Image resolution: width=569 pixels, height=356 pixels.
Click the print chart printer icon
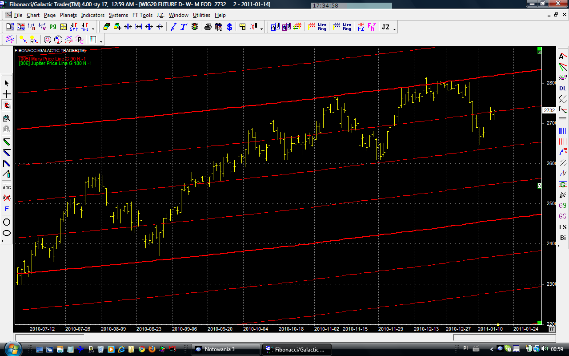pos(208,27)
